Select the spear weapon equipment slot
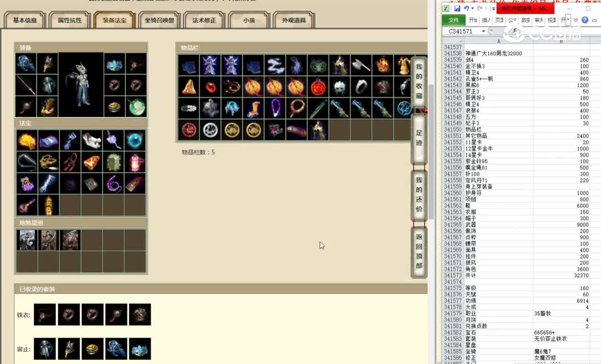 (x=26, y=85)
